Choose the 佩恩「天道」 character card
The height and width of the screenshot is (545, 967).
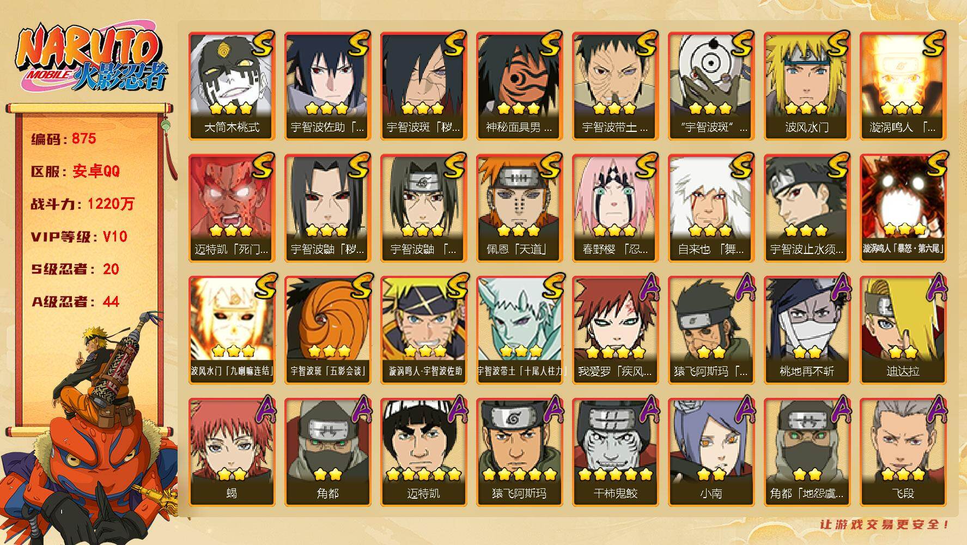[x=520, y=208]
